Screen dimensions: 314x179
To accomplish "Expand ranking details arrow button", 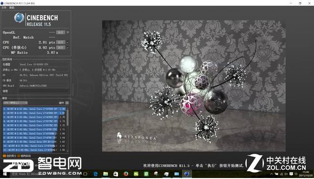I will coord(67,103).
